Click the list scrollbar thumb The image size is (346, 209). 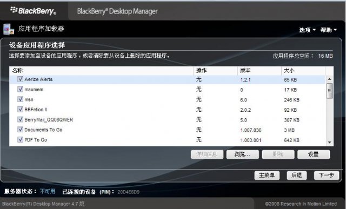click(x=330, y=91)
